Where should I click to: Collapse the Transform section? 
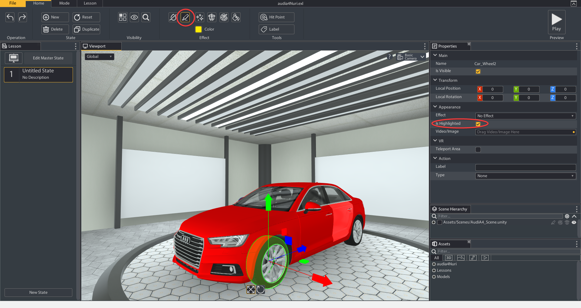tap(435, 80)
